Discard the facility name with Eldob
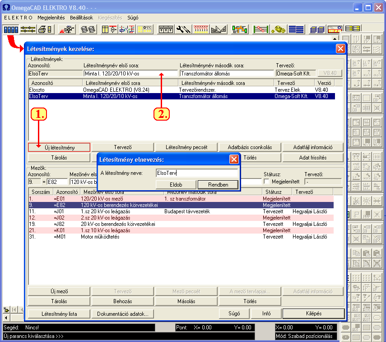386x342 pixels. click(x=176, y=184)
